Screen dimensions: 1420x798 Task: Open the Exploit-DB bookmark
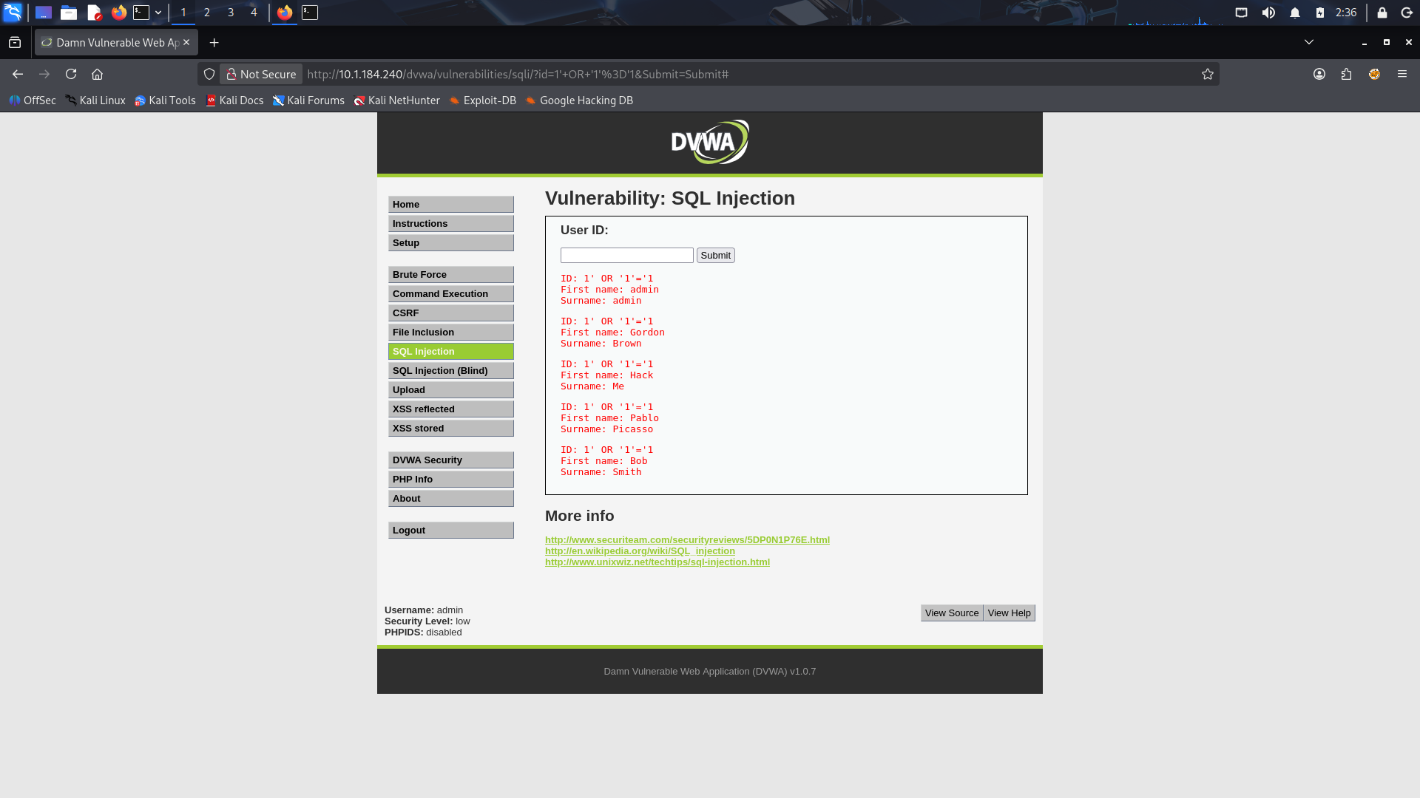(x=483, y=100)
